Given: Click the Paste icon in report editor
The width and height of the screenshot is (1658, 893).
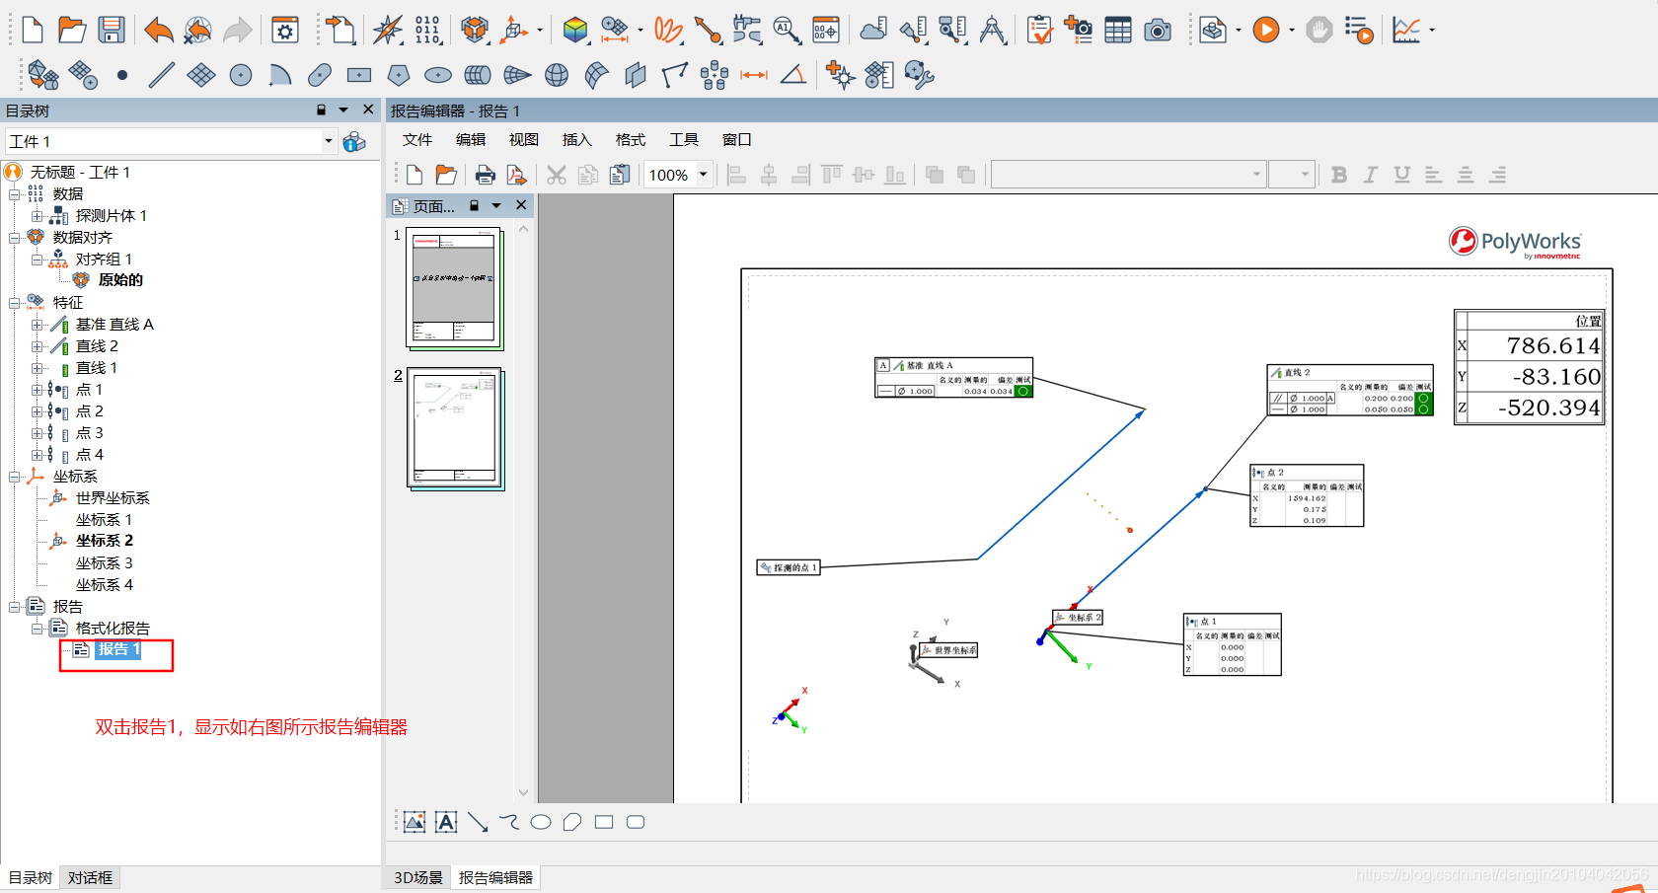Looking at the screenshot, I should 620,175.
